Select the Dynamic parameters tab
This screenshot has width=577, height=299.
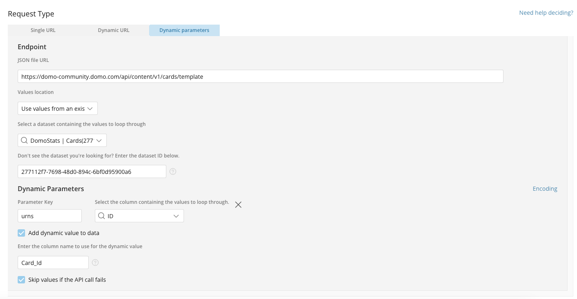point(184,30)
